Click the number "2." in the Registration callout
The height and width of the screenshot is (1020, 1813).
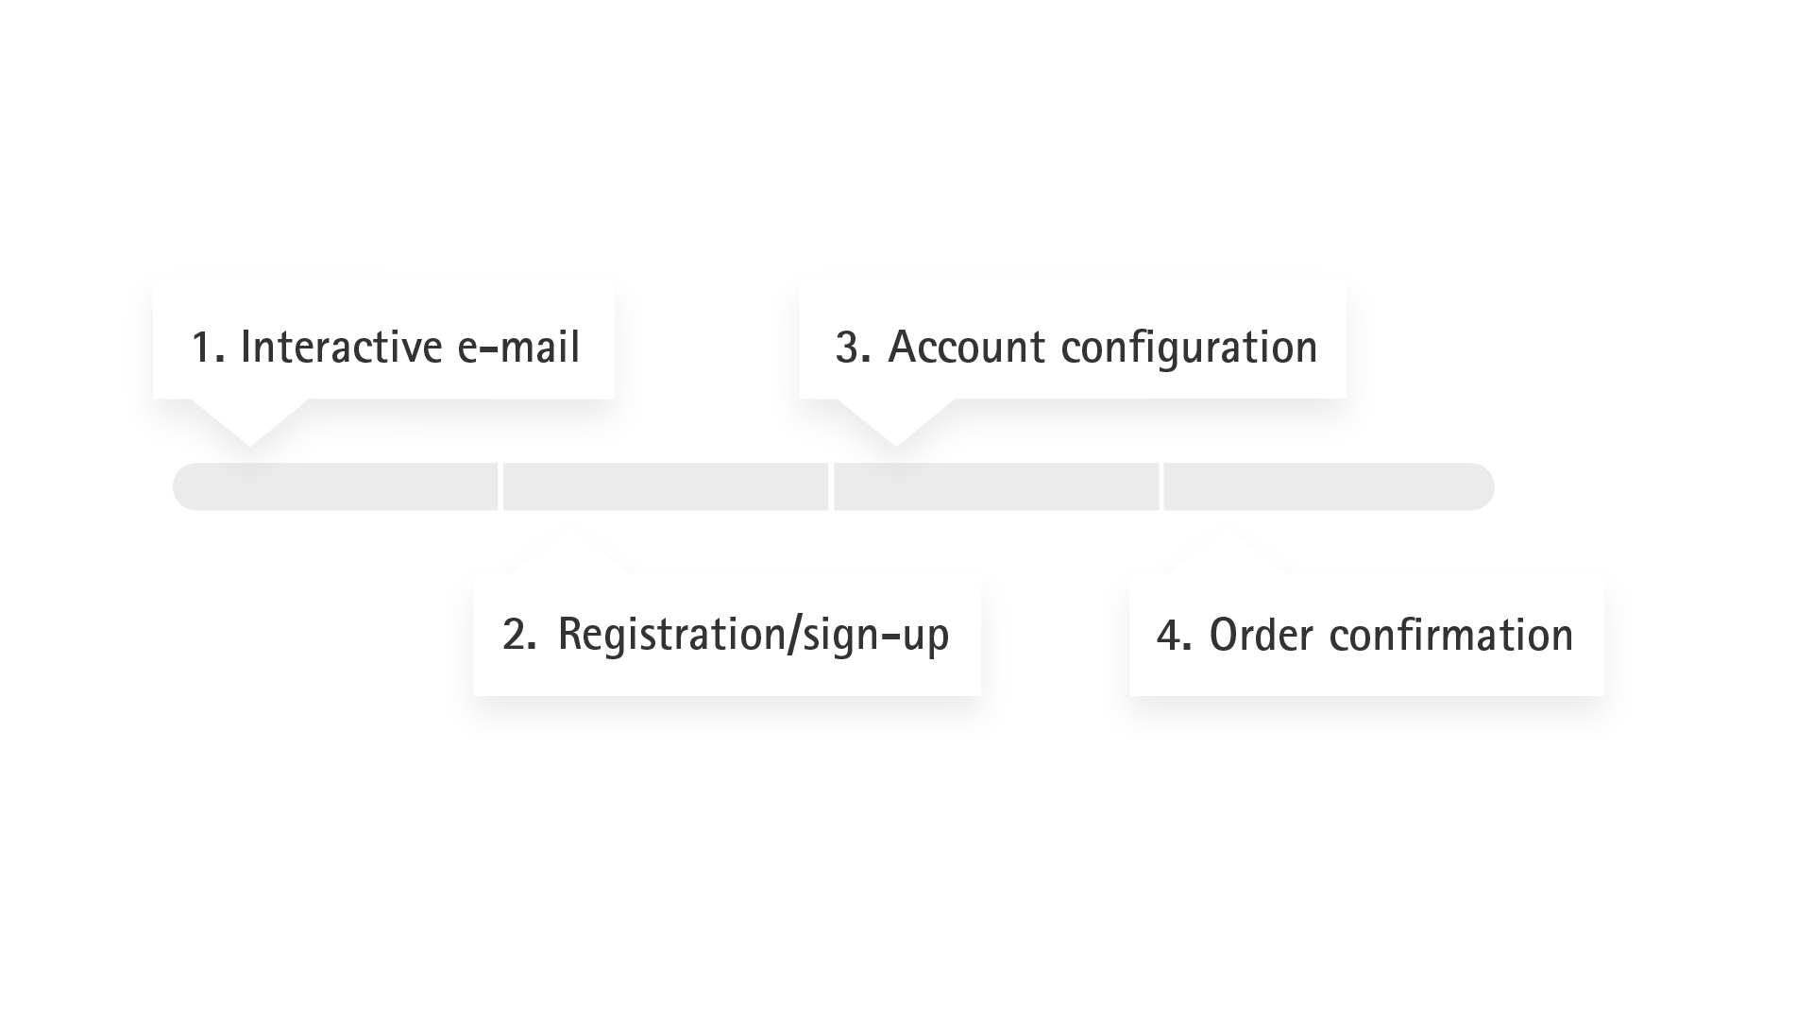519,635
